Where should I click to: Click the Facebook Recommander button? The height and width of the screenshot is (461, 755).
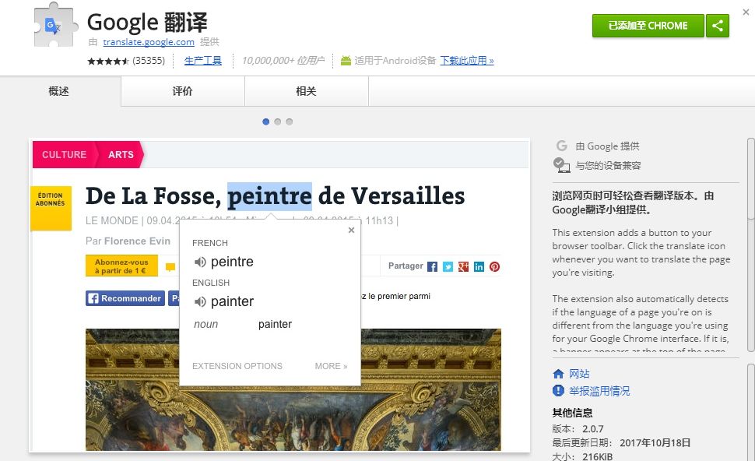[125, 298]
